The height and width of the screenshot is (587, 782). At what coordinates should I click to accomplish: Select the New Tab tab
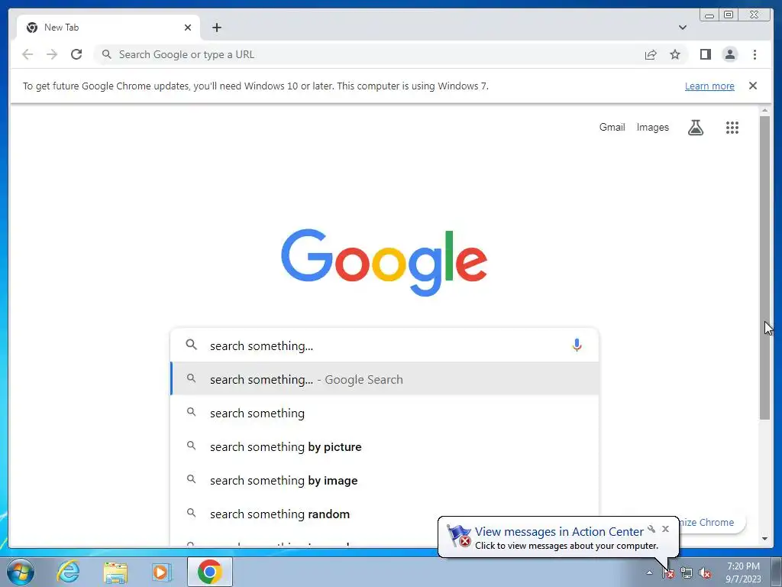108,28
